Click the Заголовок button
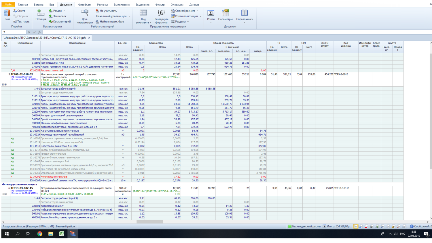 point(58,16)
